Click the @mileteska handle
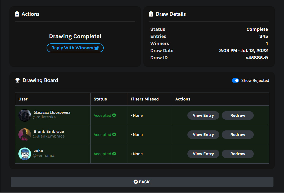The width and height of the screenshot is (284, 193). pos(44,117)
